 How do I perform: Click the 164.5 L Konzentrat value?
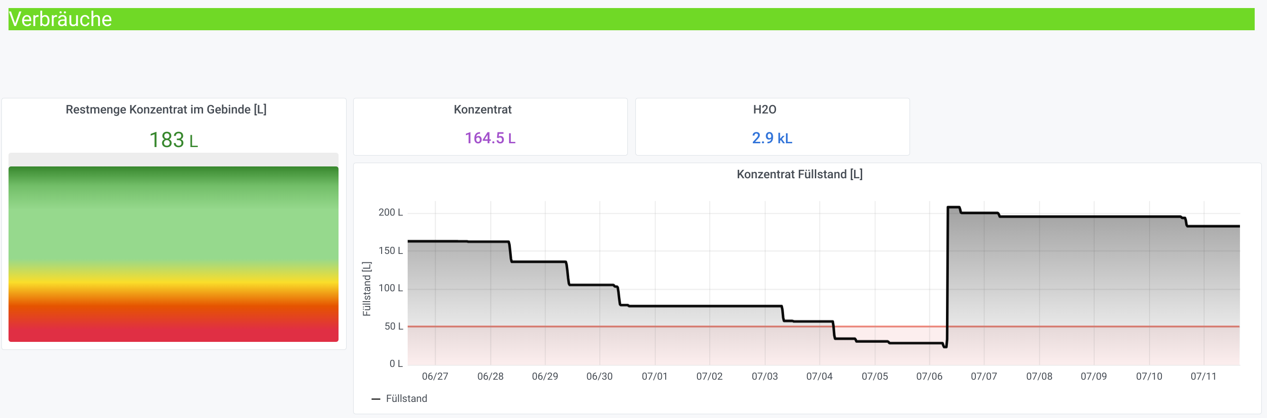click(490, 138)
